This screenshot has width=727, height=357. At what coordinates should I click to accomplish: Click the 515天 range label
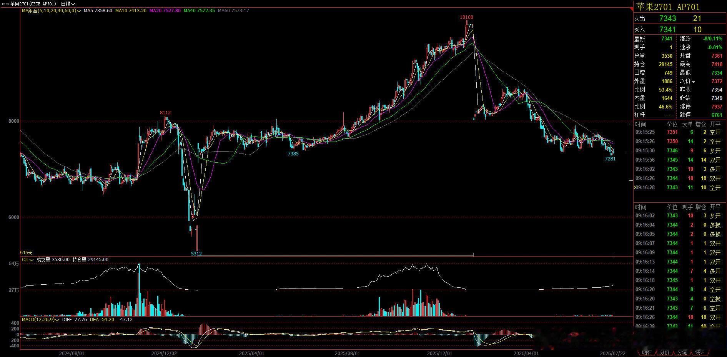pyautogui.click(x=26, y=253)
